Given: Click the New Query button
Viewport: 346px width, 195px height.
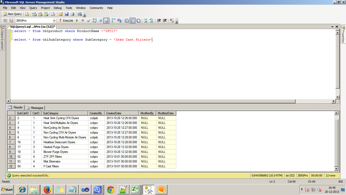Looking at the screenshot, I should pos(12,14).
